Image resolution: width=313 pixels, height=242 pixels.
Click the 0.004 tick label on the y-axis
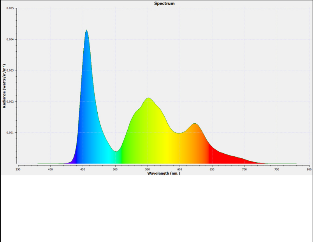point(10,39)
